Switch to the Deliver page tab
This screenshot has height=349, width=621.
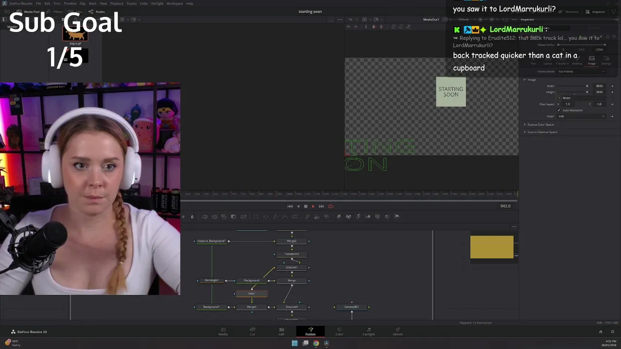coord(398,331)
